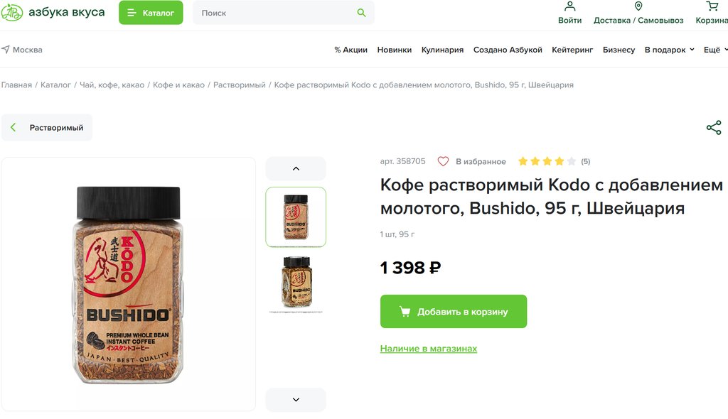Click the Azbuka Vkusa logo icon
This screenshot has height=419, width=728.
pos(12,13)
